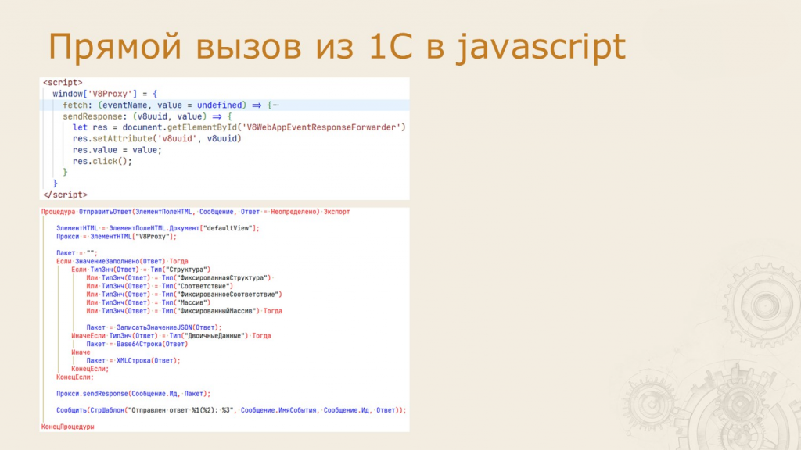801x450 pixels.
Task: Click the "let res = document.getElementById" line
Action: pyautogui.click(x=239, y=127)
